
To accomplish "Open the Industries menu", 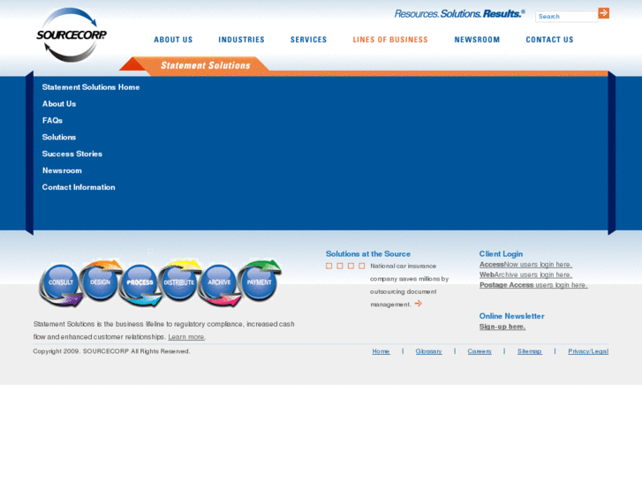I will 242,40.
